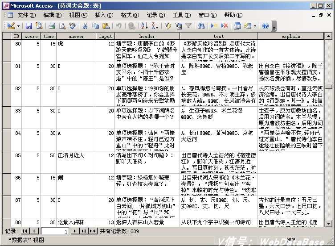
Task: Click the toolbar drag handle grip
Action: pyautogui.click(x=5, y=26)
